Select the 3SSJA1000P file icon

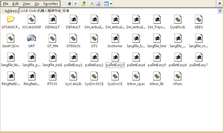[32, 19]
